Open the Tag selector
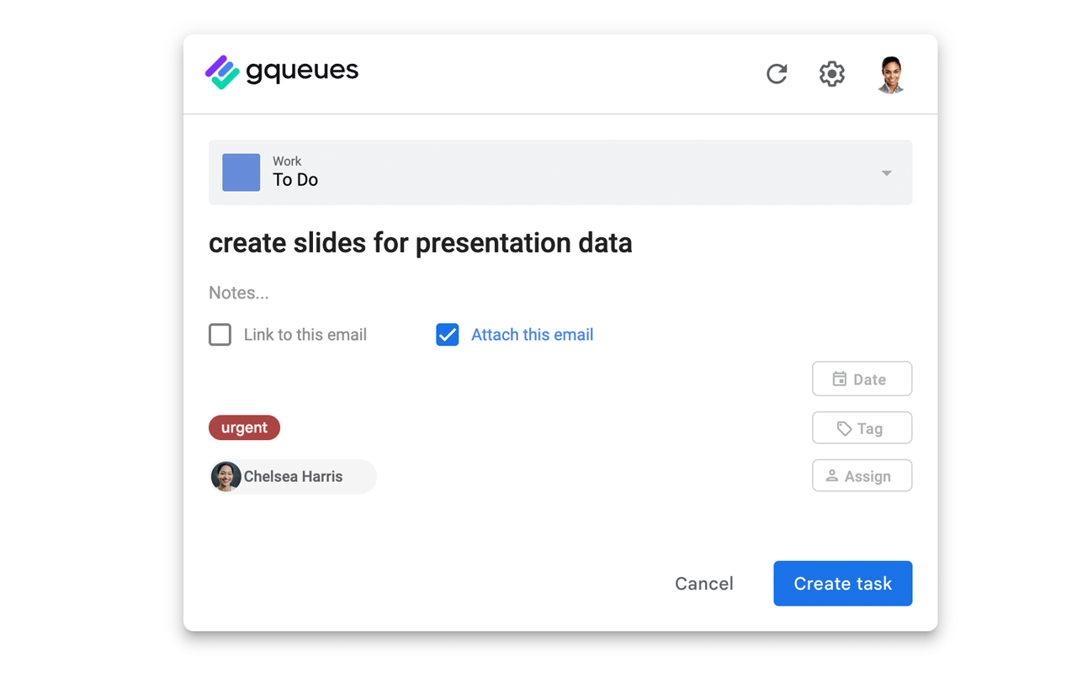Viewport: 1077px width, 673px height. pos(862,427)
